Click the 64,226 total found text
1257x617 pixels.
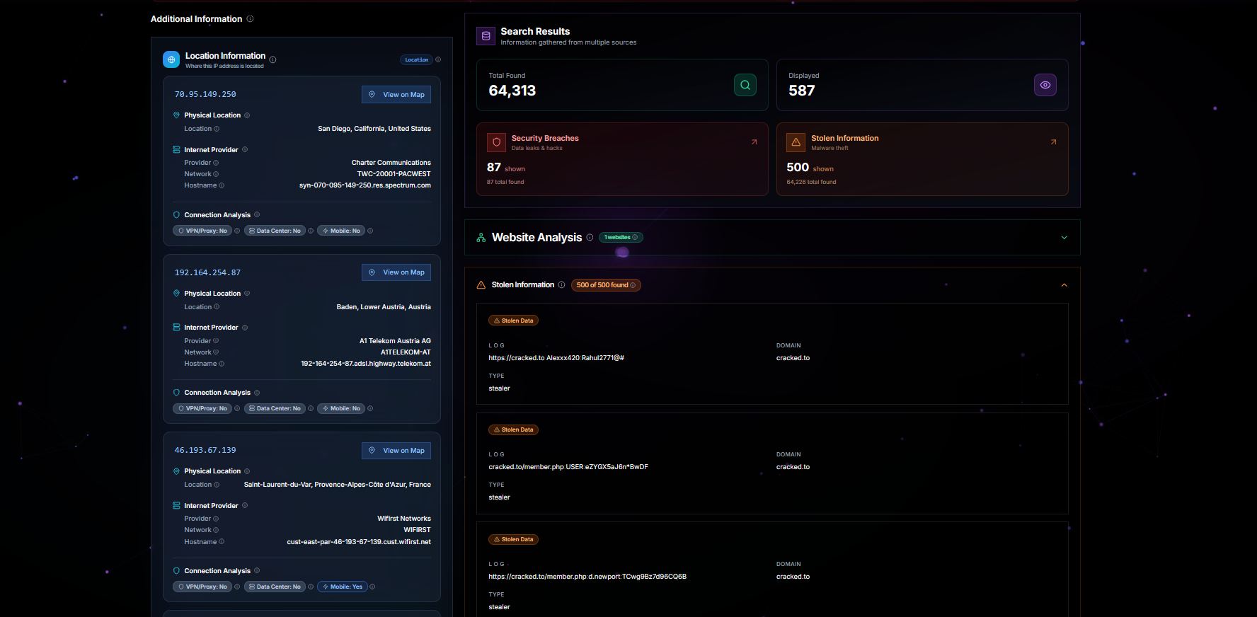pyautogui.click(x=811, y=182)
